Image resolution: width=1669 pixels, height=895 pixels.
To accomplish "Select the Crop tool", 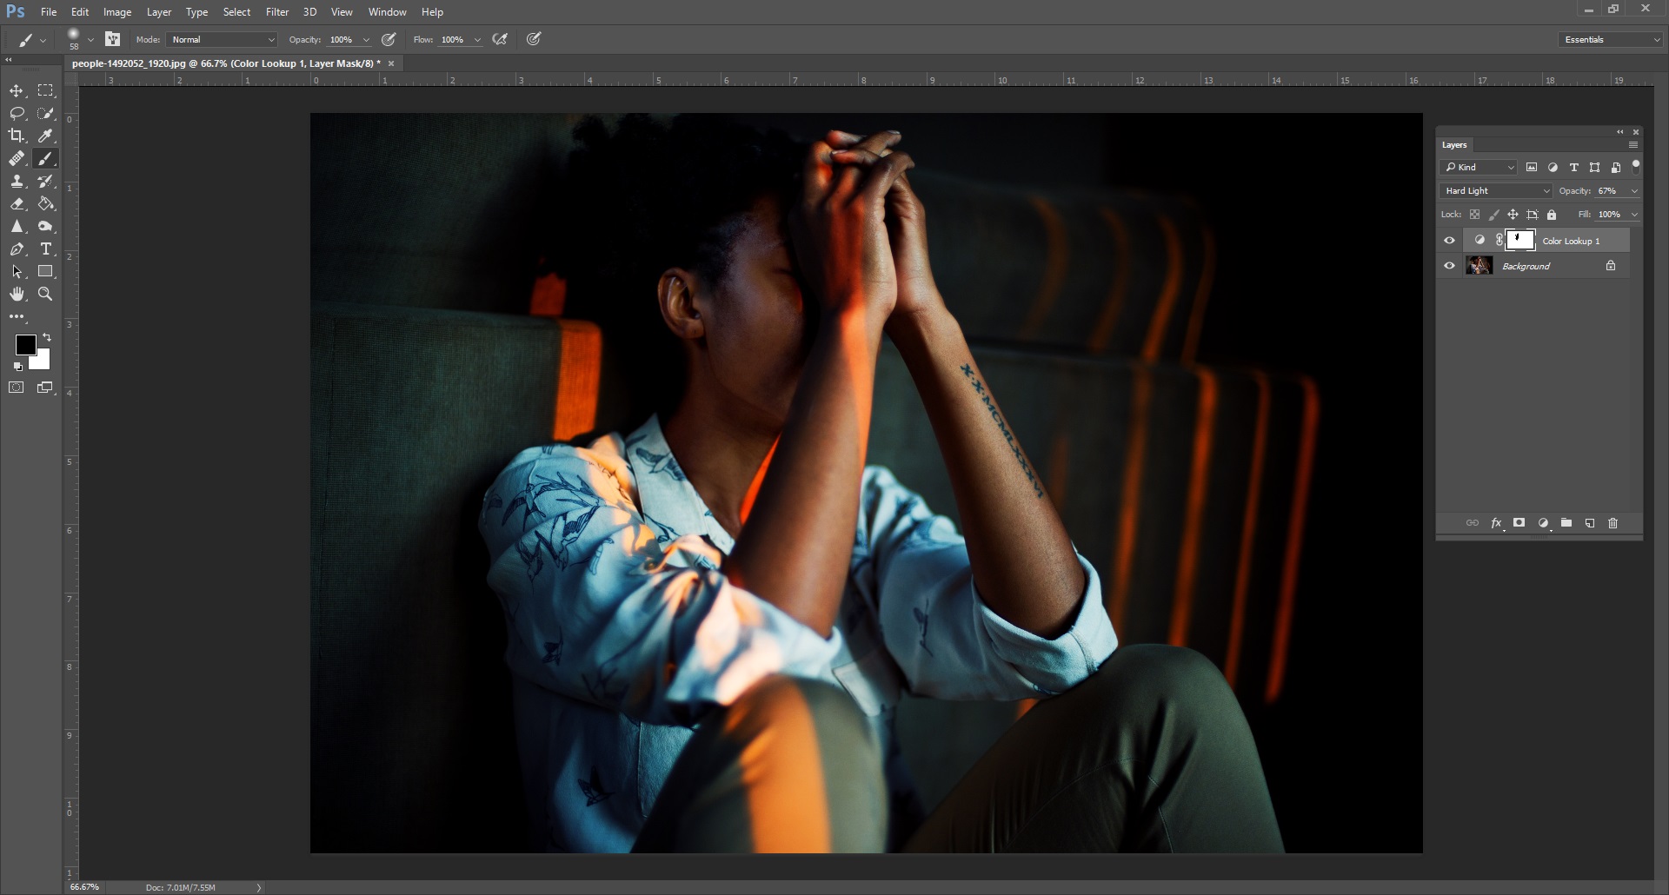I will coord(17,136).
